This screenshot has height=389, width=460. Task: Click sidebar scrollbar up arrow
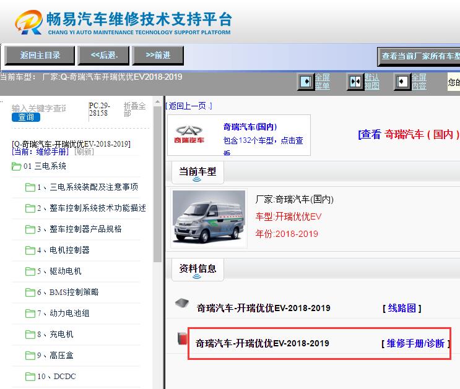click(x=157, y=101)
